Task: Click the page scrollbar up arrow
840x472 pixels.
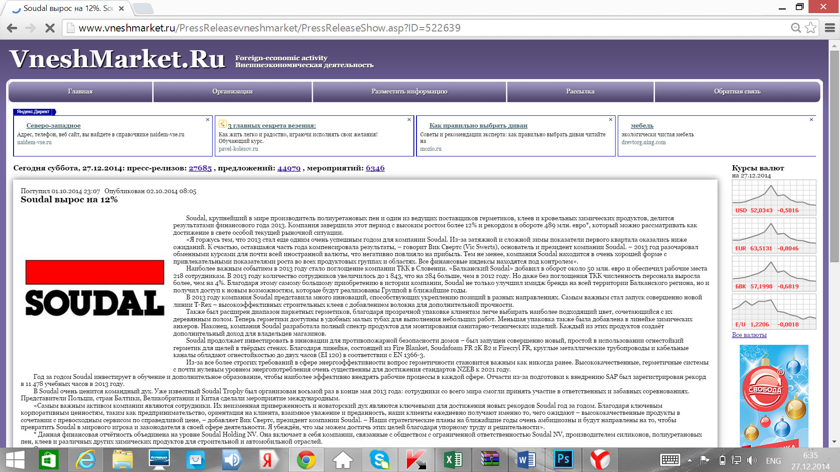Action: tap(834, 45)
